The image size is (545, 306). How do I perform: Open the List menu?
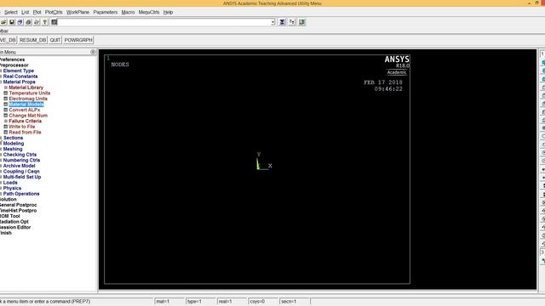(25, 12)
